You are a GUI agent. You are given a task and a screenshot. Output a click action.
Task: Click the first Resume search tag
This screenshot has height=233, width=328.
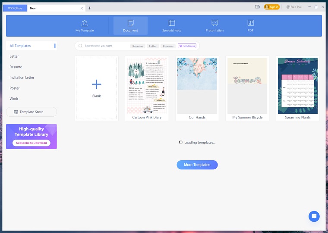138,46
